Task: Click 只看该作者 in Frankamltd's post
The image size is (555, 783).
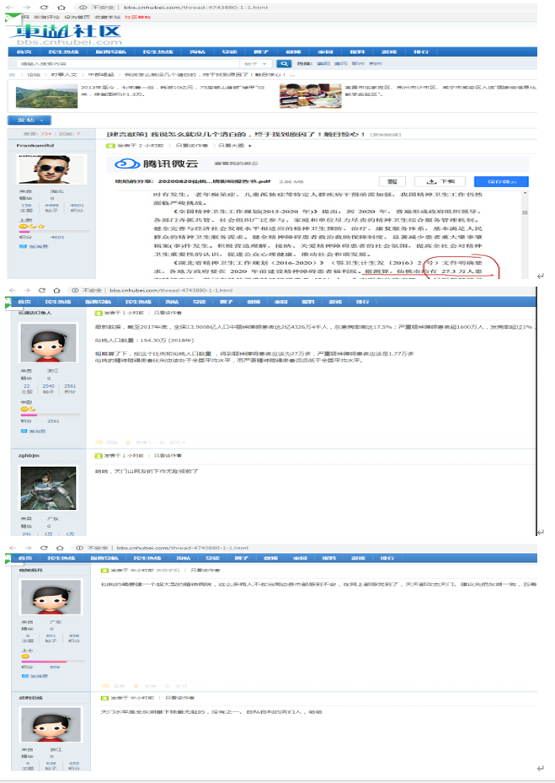Action: (x=192, y=146)
